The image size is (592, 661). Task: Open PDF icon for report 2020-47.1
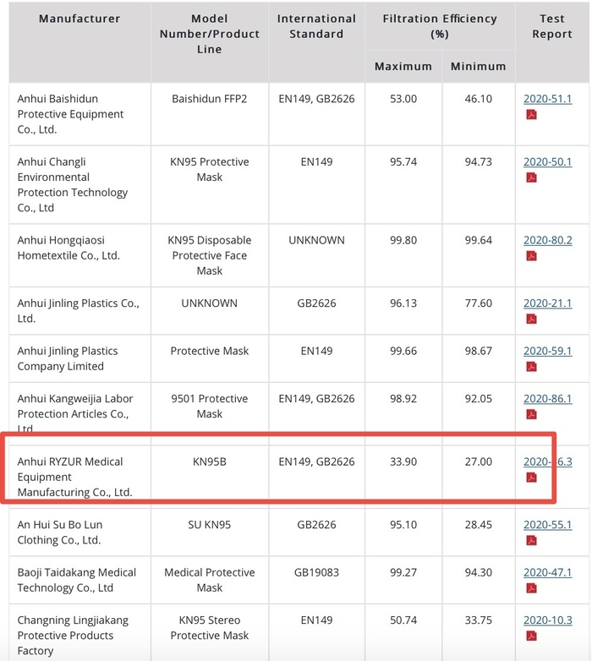pos(531,588)
